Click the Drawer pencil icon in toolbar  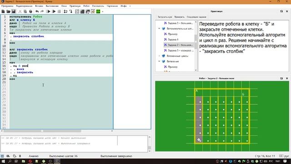[x=93, y=11]
